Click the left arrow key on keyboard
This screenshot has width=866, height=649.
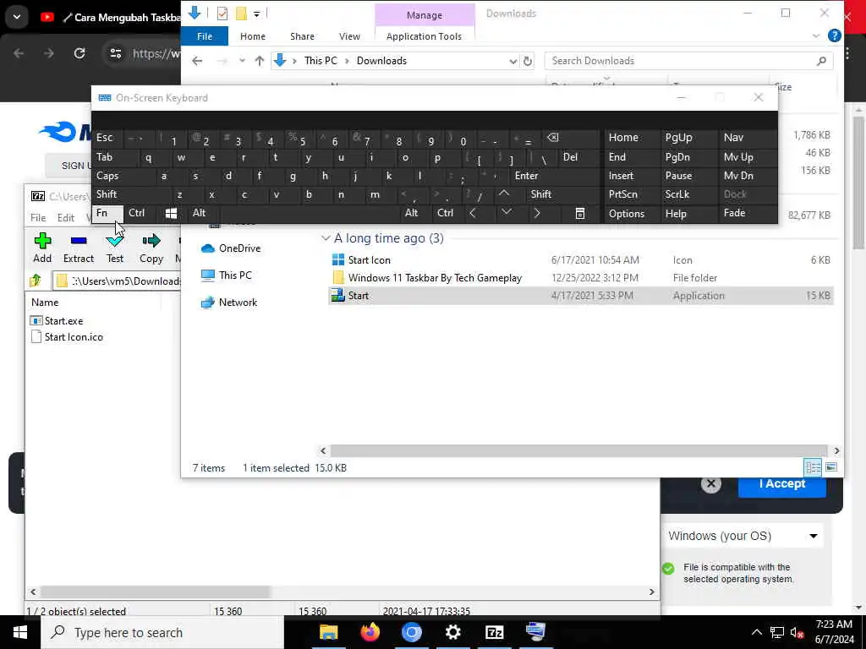[x=473, y=214]
